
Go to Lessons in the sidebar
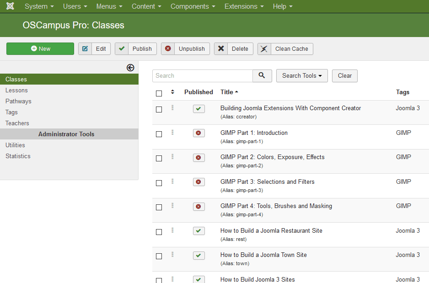click(16, 90)
